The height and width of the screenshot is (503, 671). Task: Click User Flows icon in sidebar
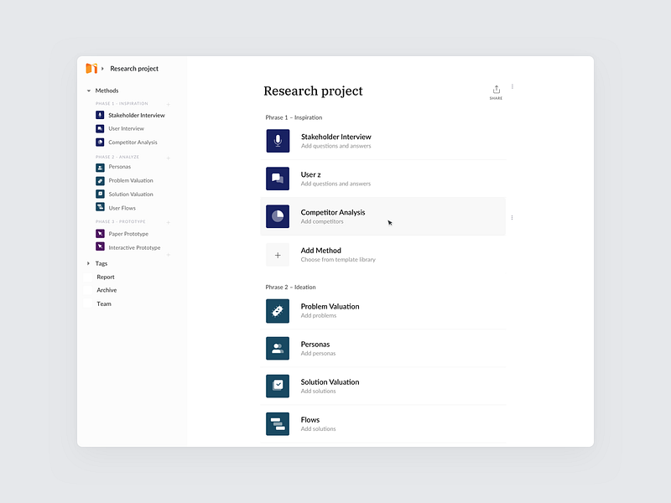click(x=100, y=207)
